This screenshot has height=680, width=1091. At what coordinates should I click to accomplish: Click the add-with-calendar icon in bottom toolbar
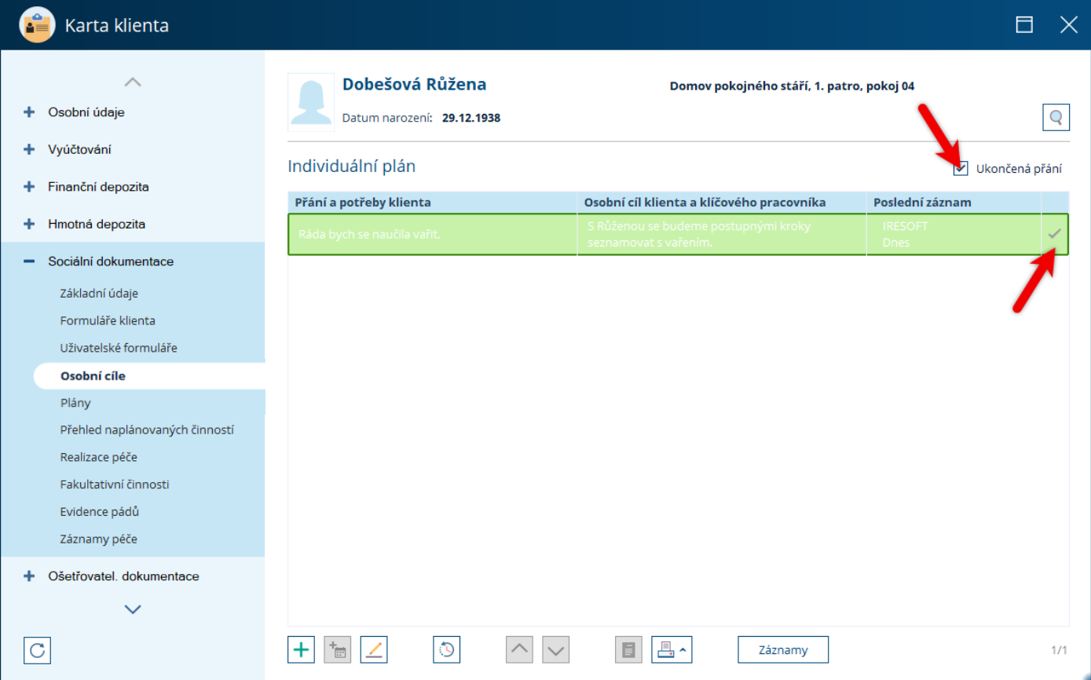point(338,649)
